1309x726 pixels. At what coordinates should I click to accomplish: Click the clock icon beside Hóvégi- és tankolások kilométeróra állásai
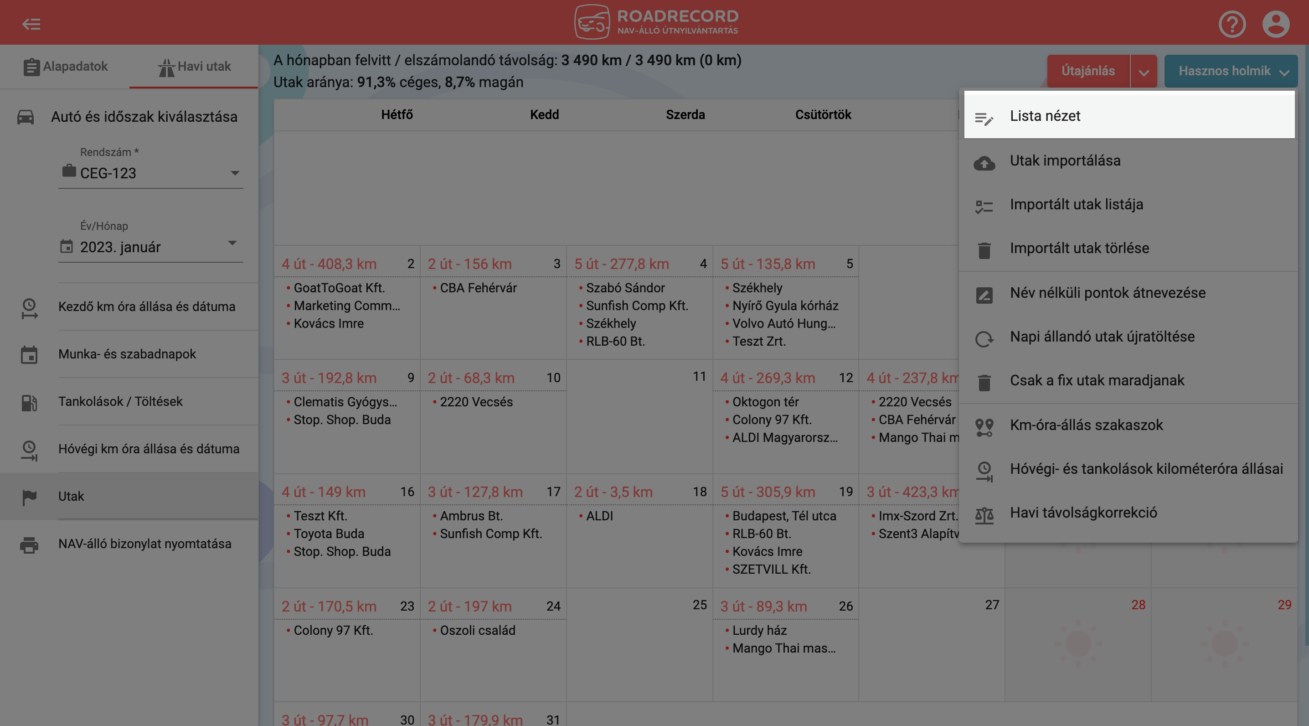tap(984, 471)
